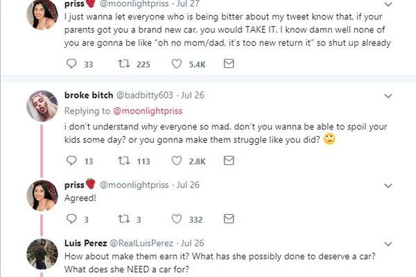
Task: Reply to priss's tweet with 33 replies
Action: [71, 64]
